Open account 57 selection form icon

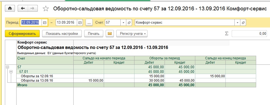(129, 22)
